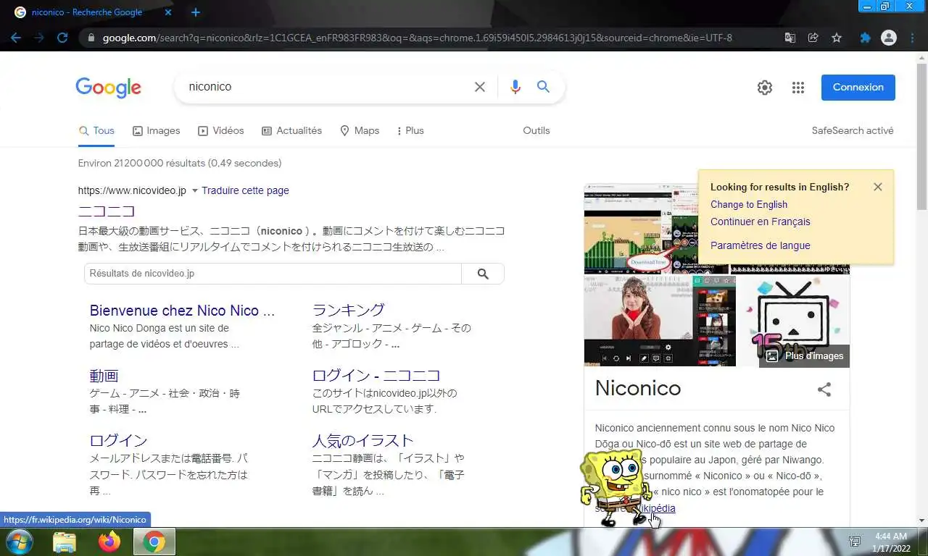Click Chrome icon in taskbar

coord(154,542)
